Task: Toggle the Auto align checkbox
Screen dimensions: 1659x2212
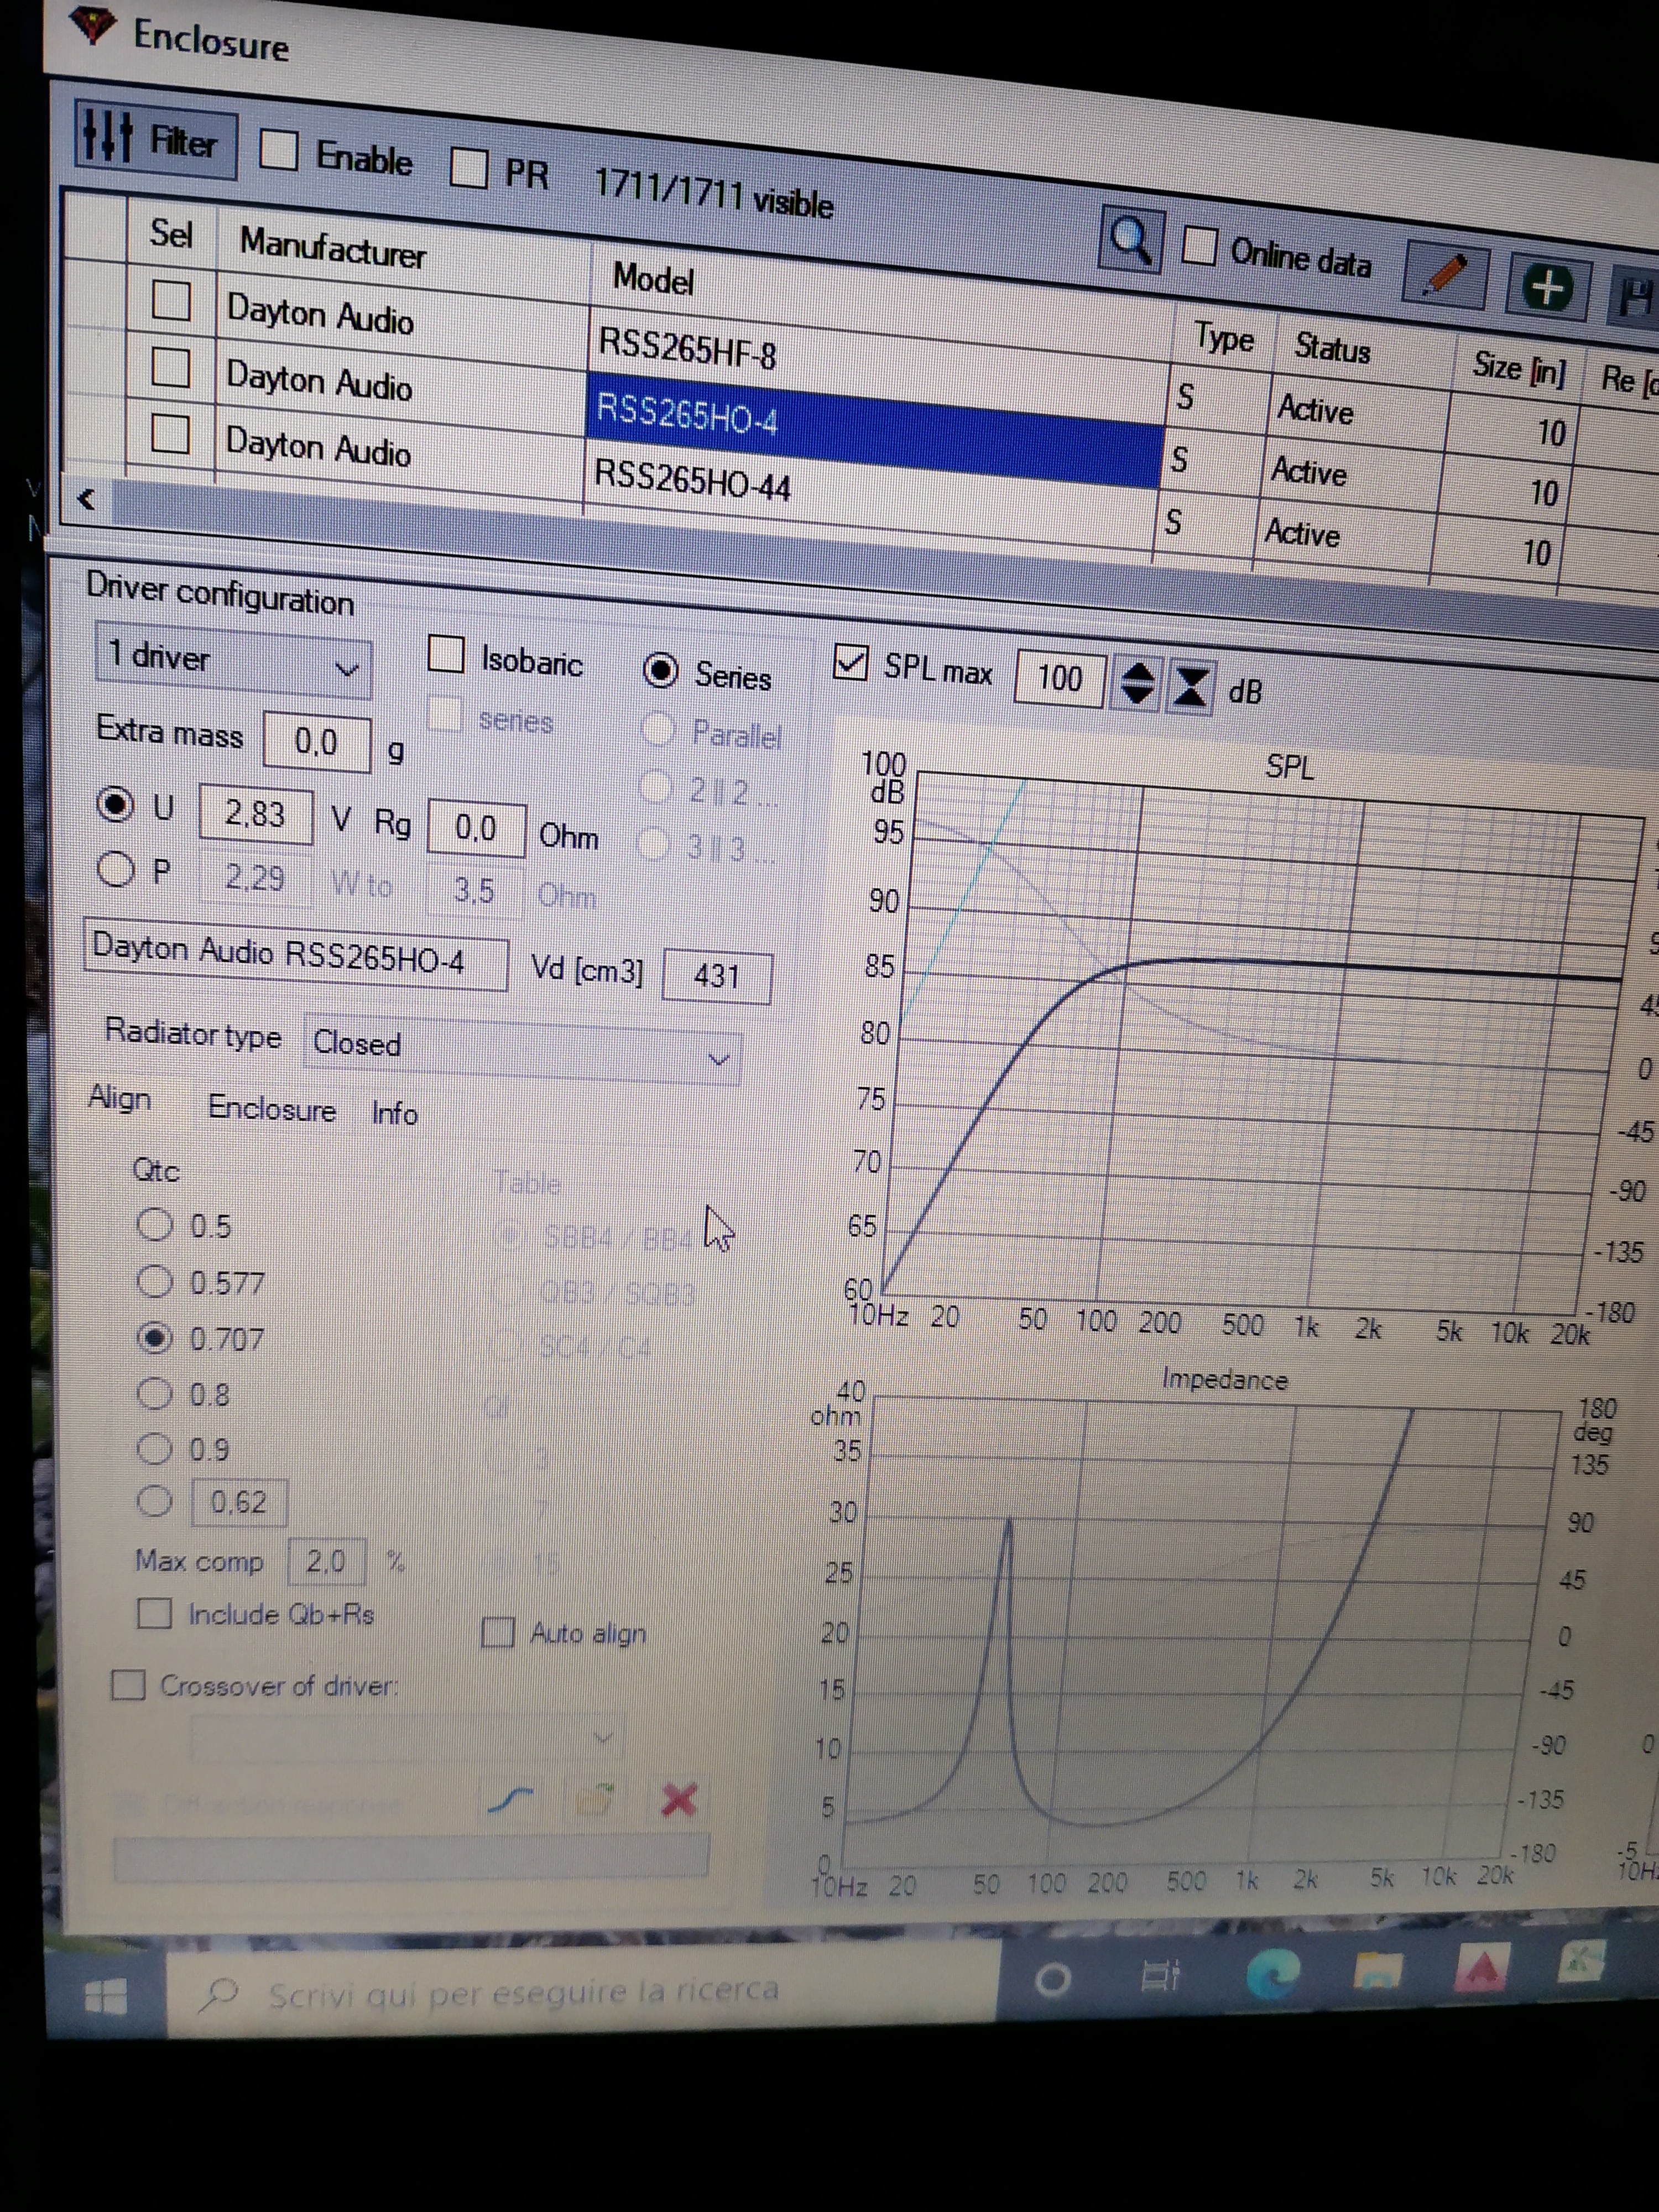Action: (498, 1632)
